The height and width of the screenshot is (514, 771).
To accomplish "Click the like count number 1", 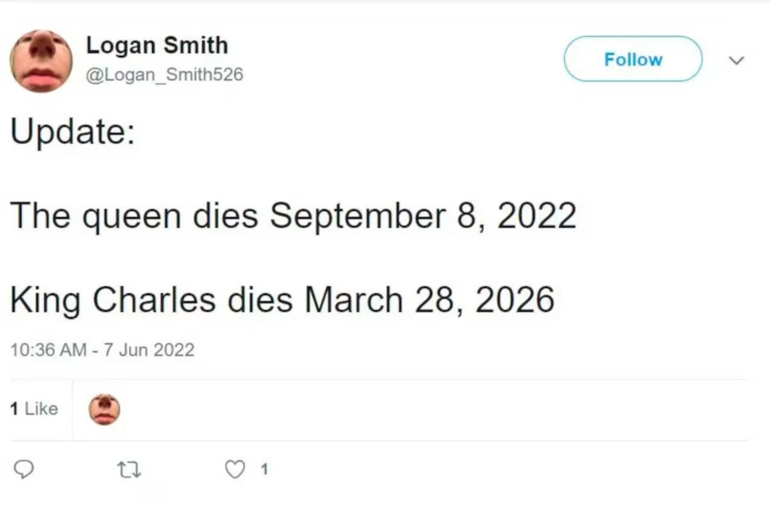I will coord(264,470).
